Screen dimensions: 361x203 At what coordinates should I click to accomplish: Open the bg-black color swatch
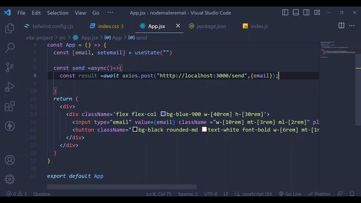point(135,129)
